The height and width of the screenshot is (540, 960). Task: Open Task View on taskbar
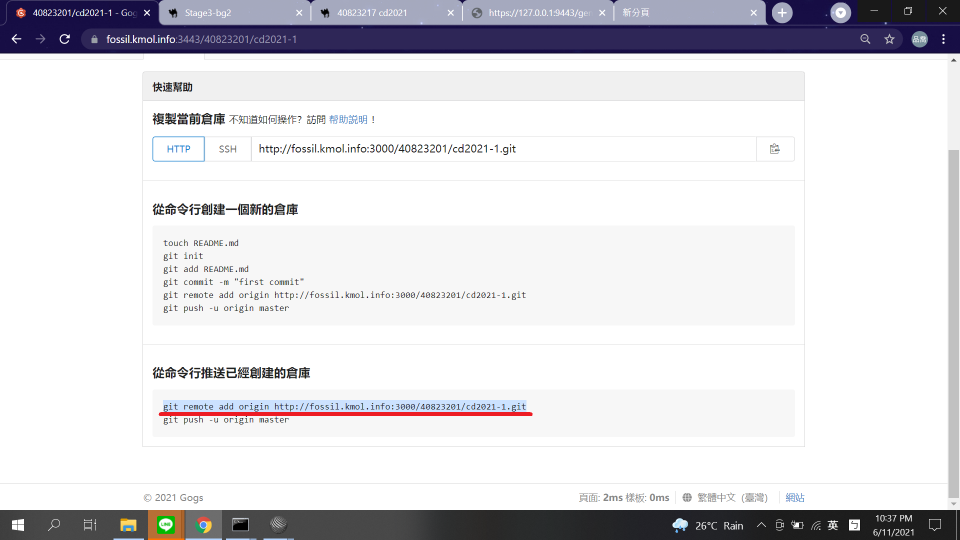click(90, 525)
